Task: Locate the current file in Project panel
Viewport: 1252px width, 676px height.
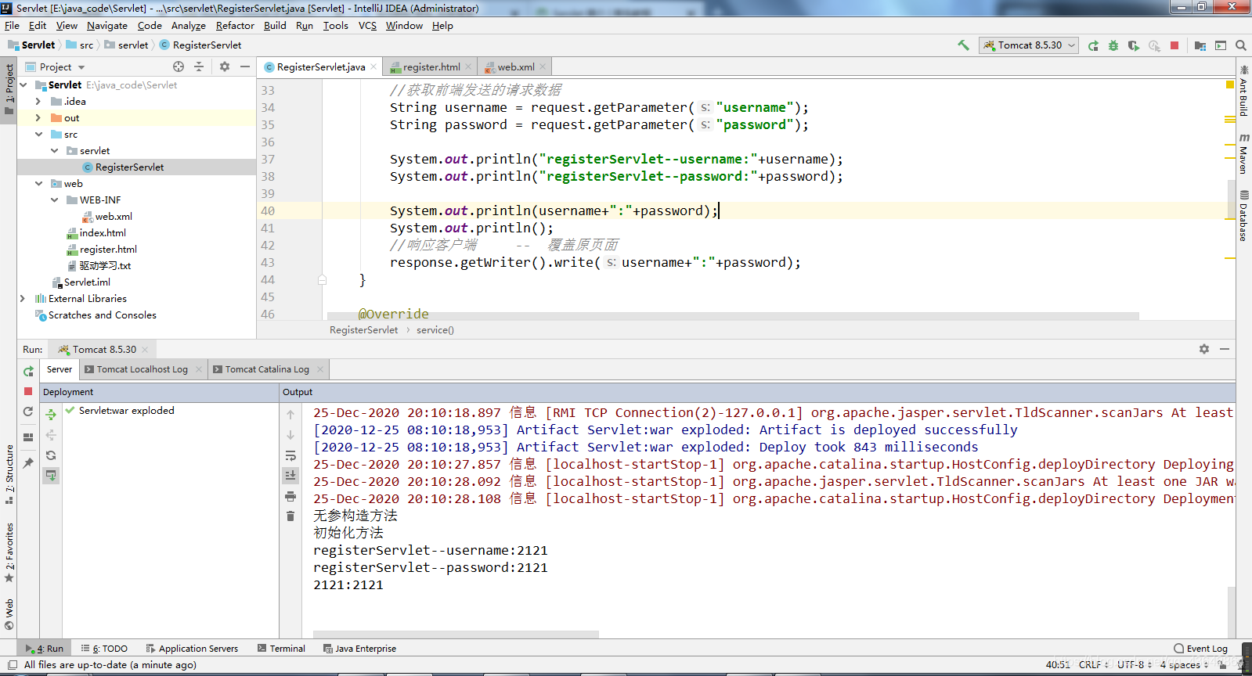Action: pos(179,67)
